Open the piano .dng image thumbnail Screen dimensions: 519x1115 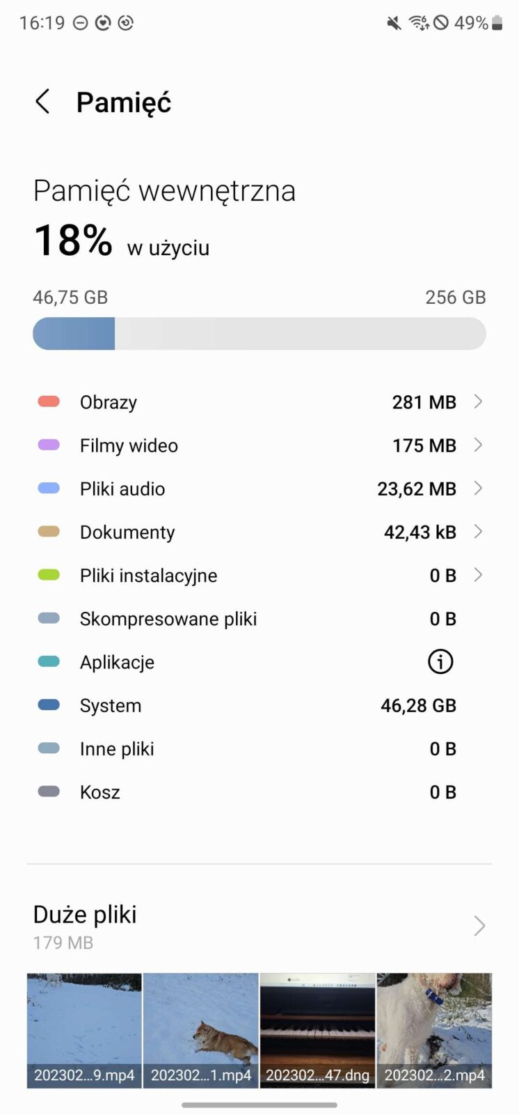pos(318,1030)
